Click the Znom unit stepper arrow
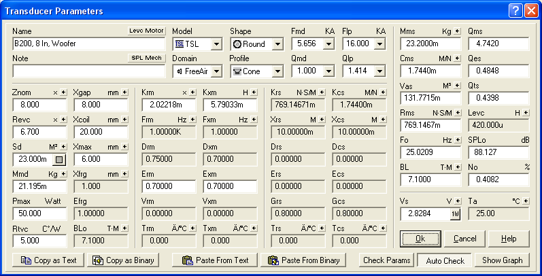Viewport: 542px width, 276px height. pyautogui.click(x=63, y=92)
